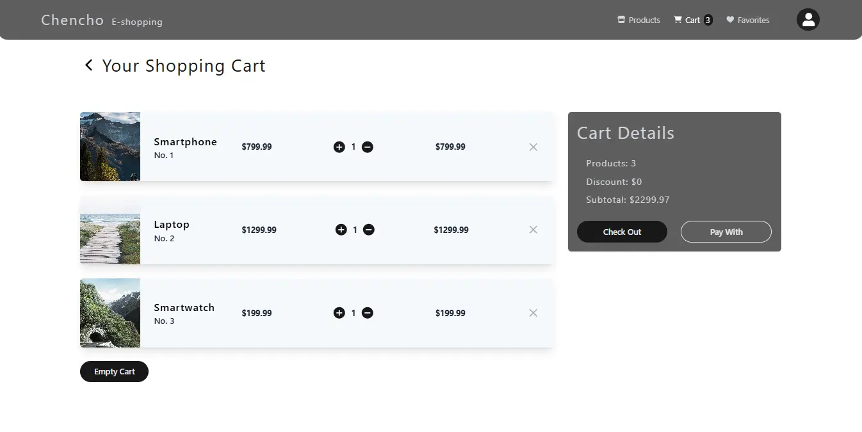Open the cart icon in navbar

click(x=677, y=20)
